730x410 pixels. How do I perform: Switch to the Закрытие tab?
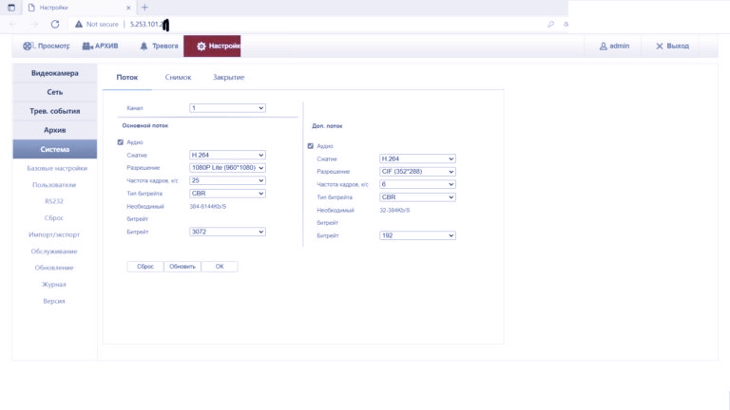tap(228, 77)
